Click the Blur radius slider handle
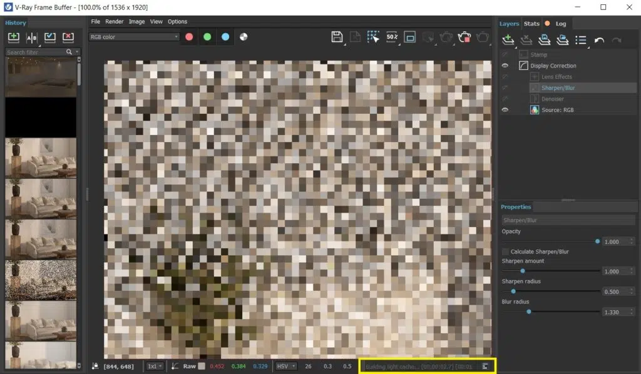This screenshot has height=374, width=641. tap(529, 311)
